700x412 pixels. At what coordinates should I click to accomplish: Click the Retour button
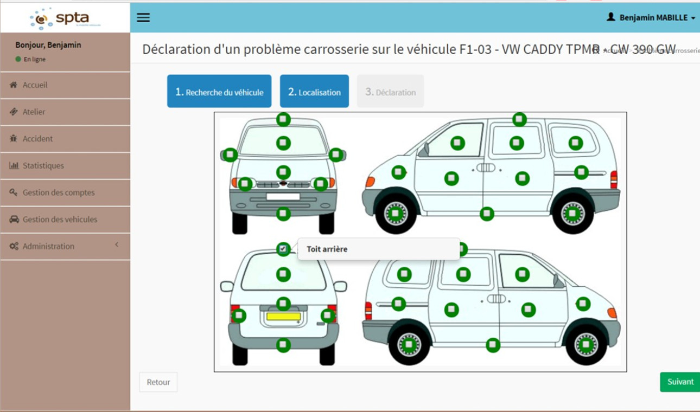pos(158,382)
